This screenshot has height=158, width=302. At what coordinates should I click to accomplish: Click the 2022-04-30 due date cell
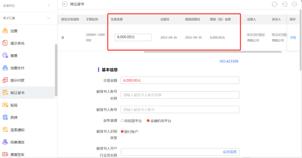click(193, 38)
